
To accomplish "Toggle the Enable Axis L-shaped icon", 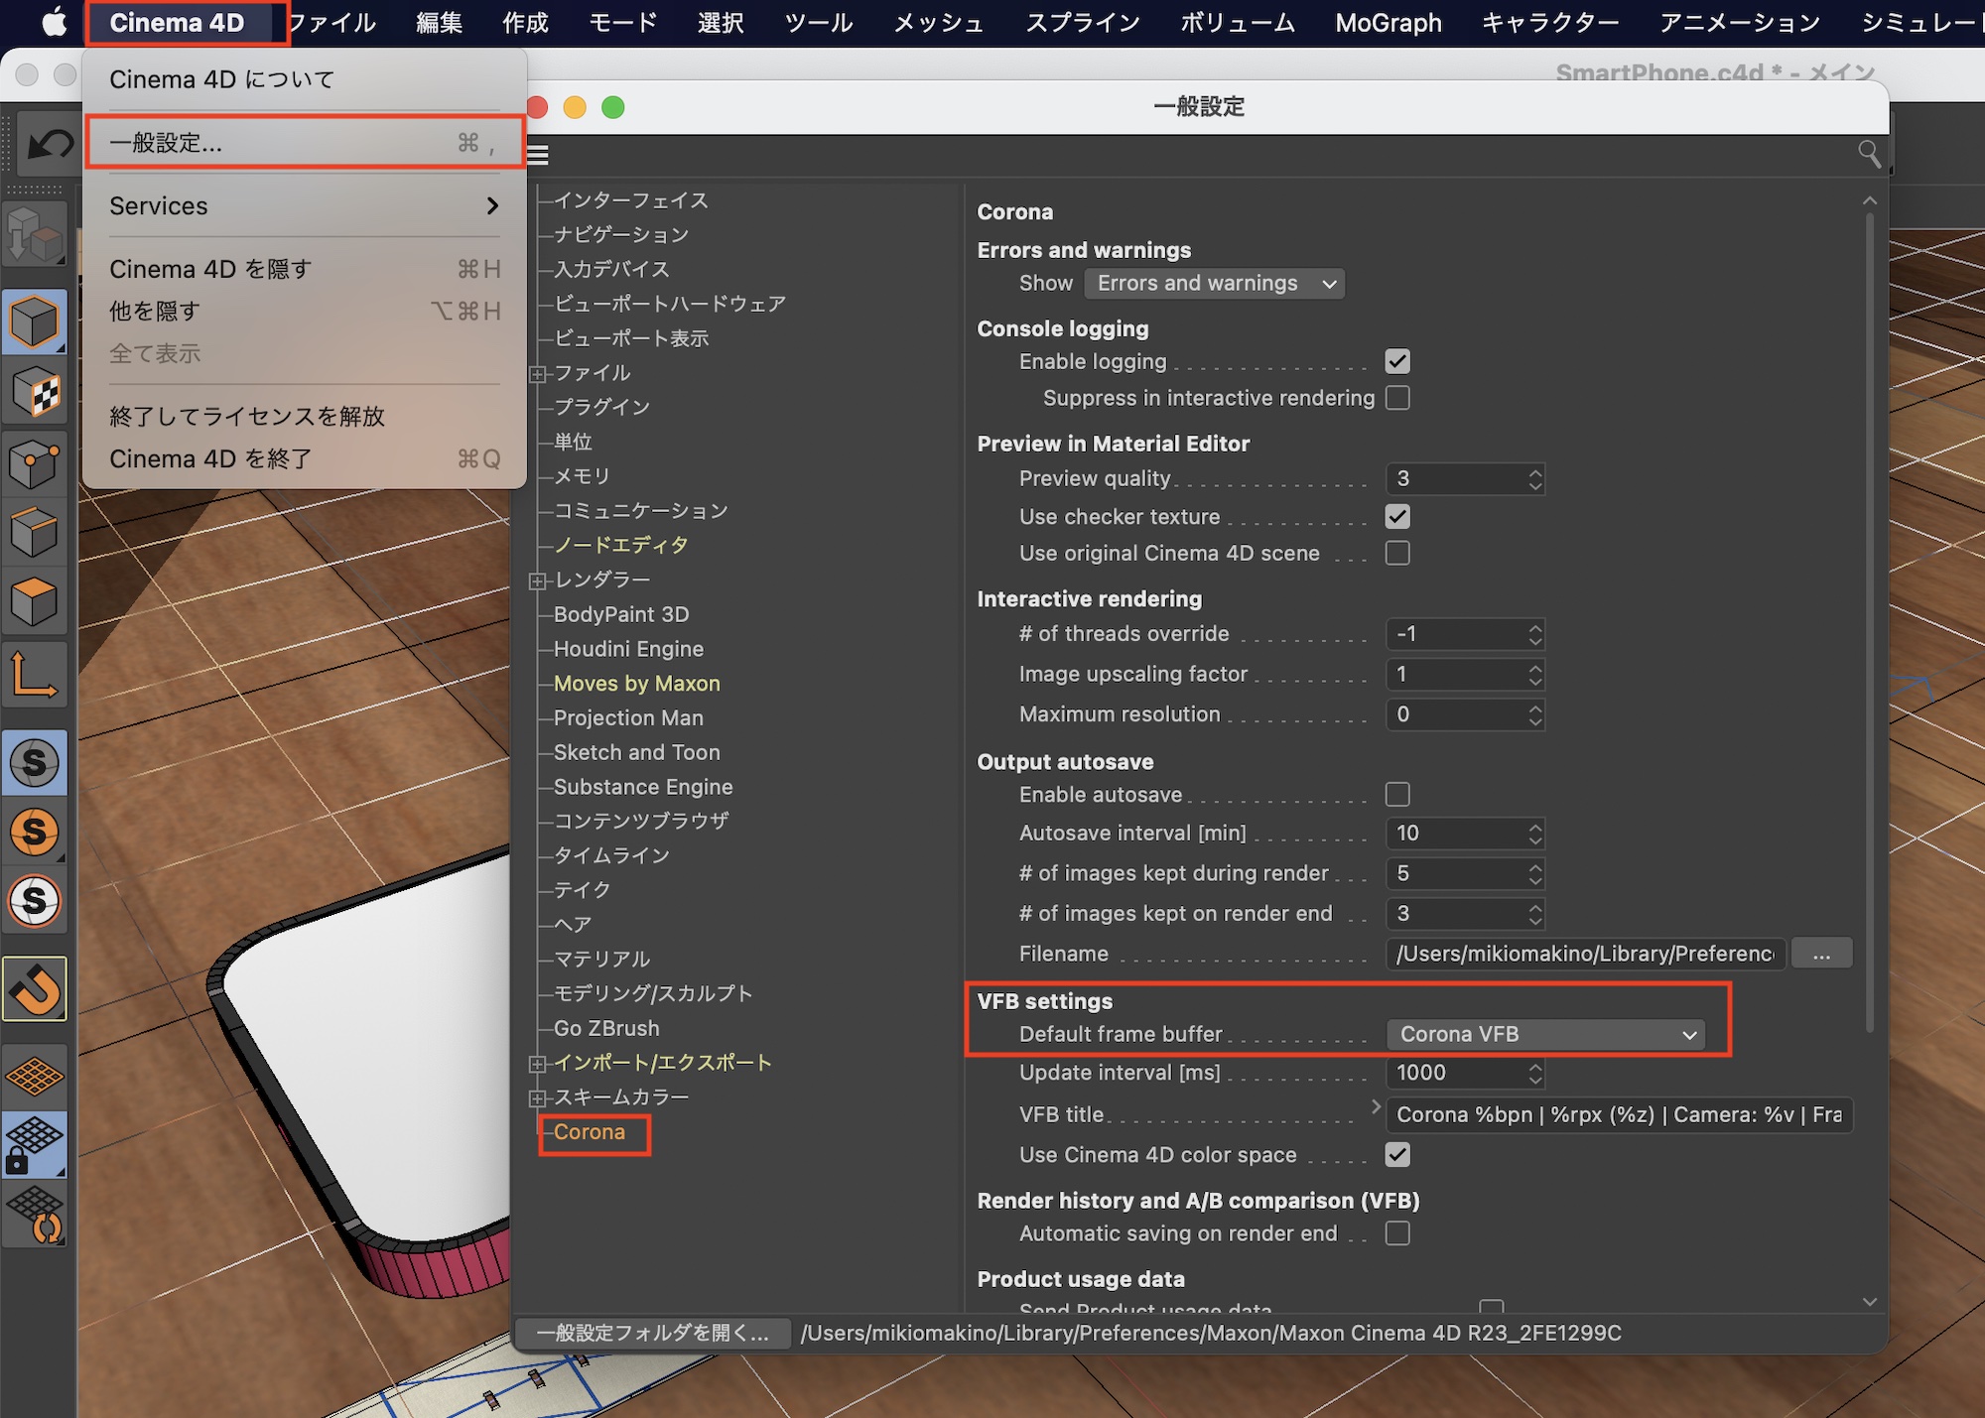I will coord(35,674).
